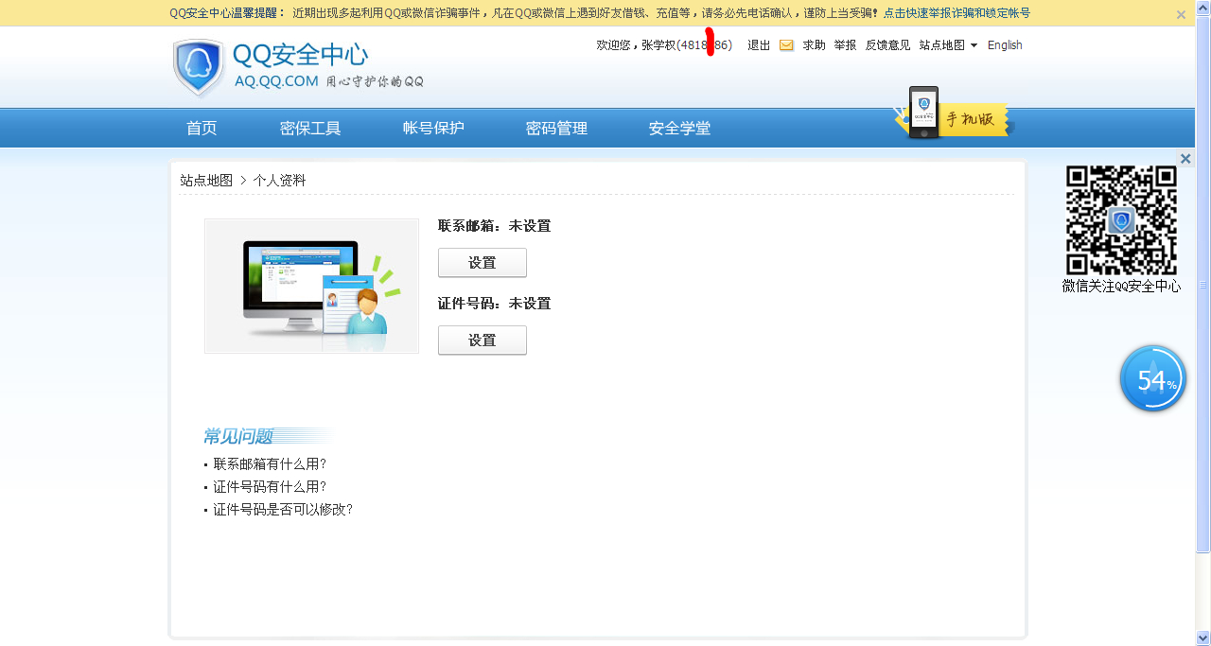Click 个人资料 breadcrumb text

pyautogui.click(x=279, y=181)
